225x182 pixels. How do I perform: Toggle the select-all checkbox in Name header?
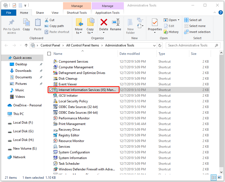[x=49, y=53]
